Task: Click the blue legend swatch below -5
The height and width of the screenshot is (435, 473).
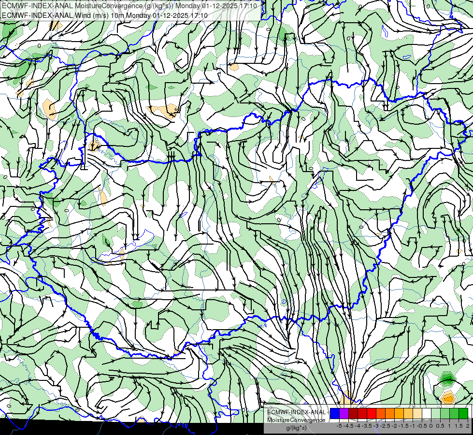Action: point(335,414)
